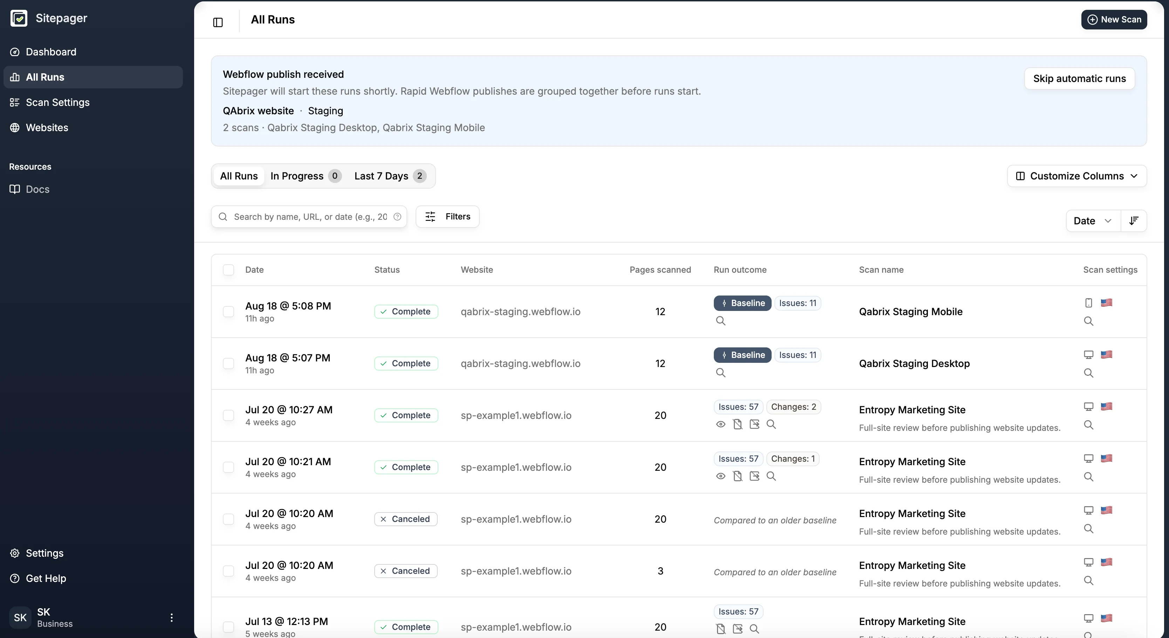The width and height of the screenshot is (1169, 638).
Task: Click the Pages scanned column header
Action: point(660,270)
